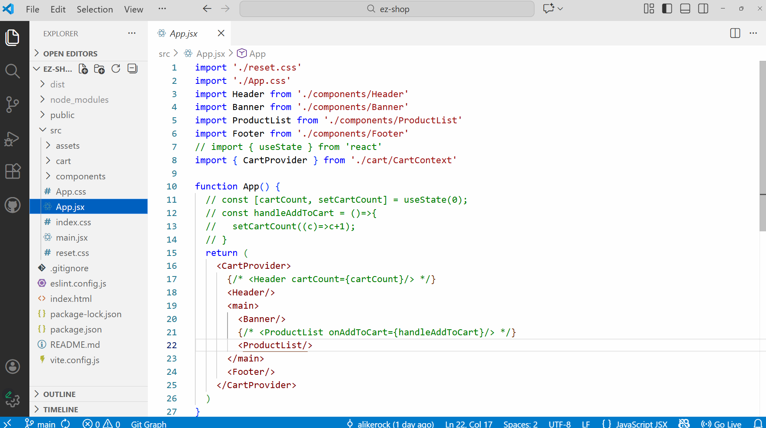Open the Run and Debug view
The image size is (766, 428).
[12, 138]
